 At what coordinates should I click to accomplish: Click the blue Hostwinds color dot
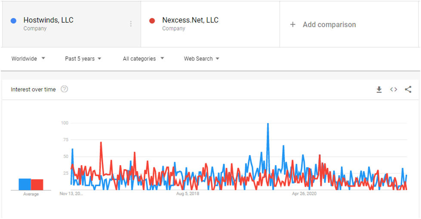coord(13,21)
